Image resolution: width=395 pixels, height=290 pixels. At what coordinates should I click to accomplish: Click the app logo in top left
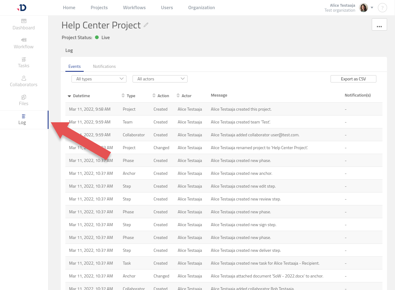[x=22, y=8]
